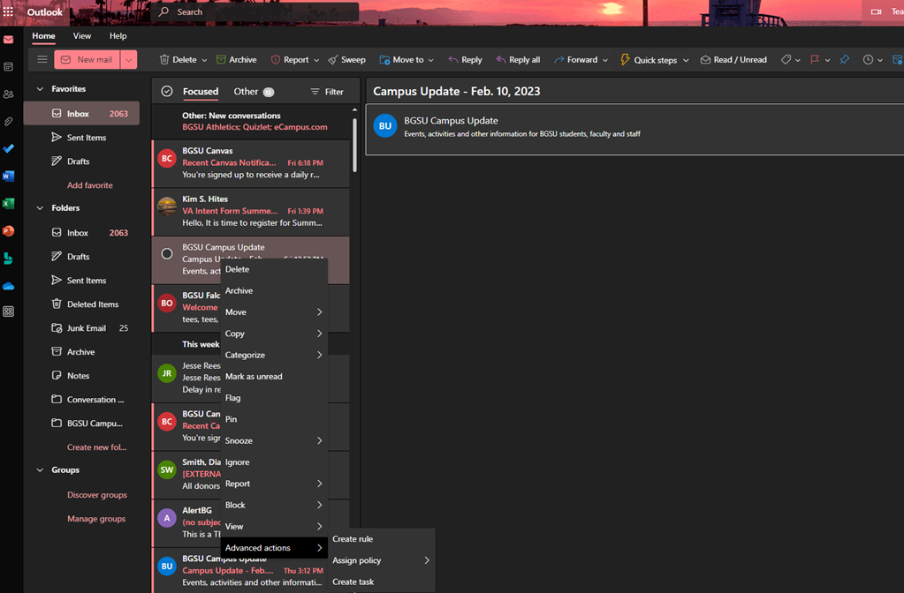Viewport: 904px width, 593px height.
Task: Click the categorize tag icon in toolbar
Action: coord(786,60)
